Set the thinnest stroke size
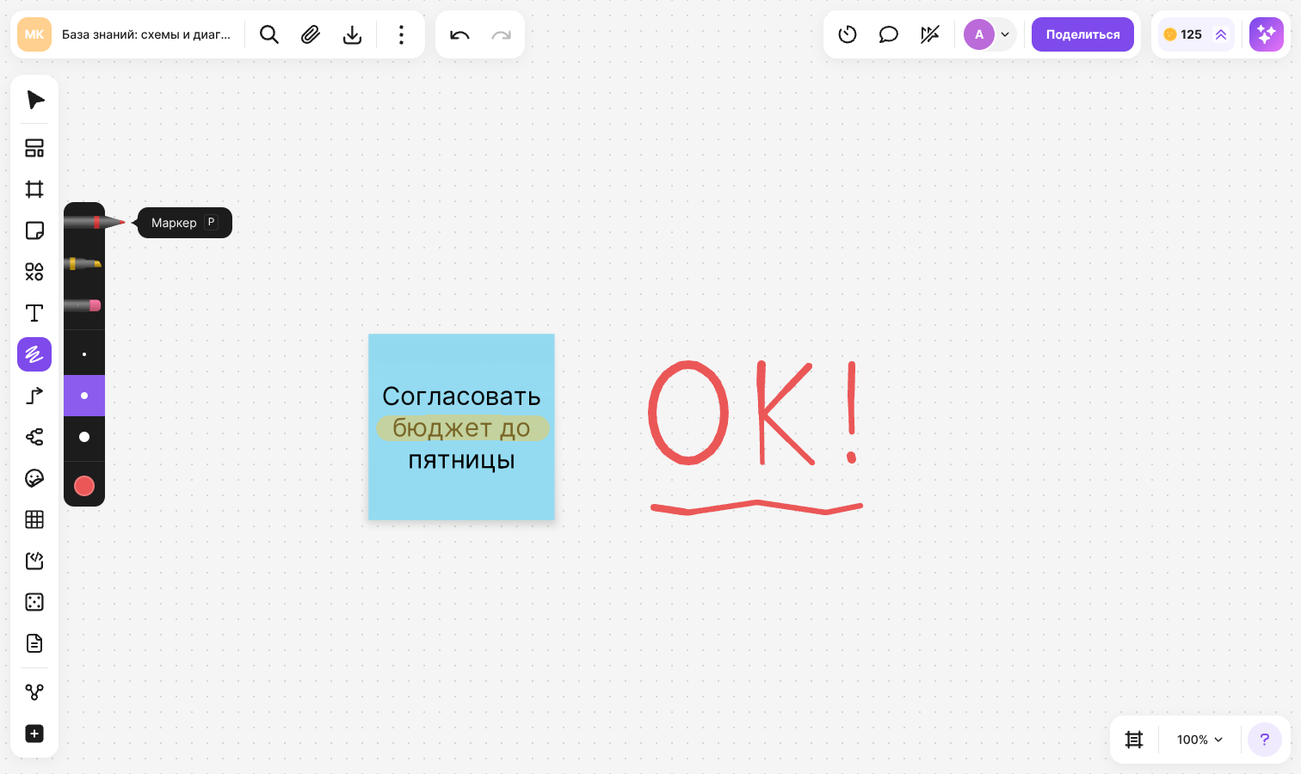Image resolution: width=1301 pixels, height=774 pixels. pos(84,354)
